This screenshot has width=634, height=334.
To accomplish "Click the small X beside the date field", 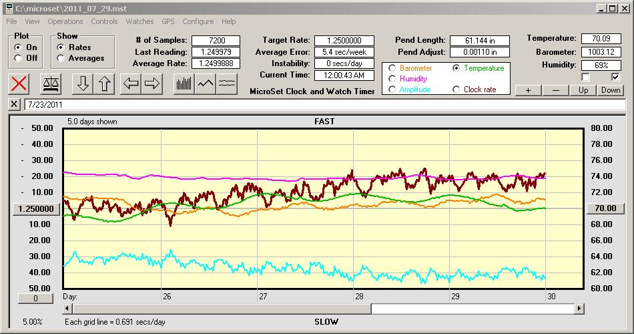I will tap(14, 104).
